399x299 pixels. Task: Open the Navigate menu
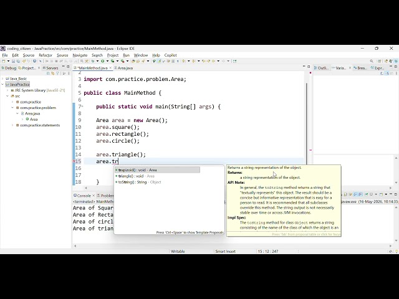[80, 55]
